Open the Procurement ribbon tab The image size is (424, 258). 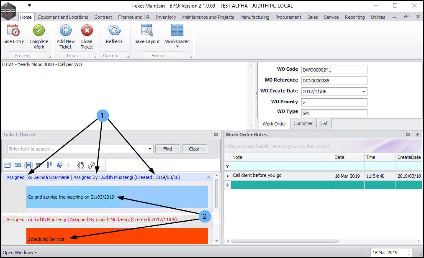click(x=288, y=17)
